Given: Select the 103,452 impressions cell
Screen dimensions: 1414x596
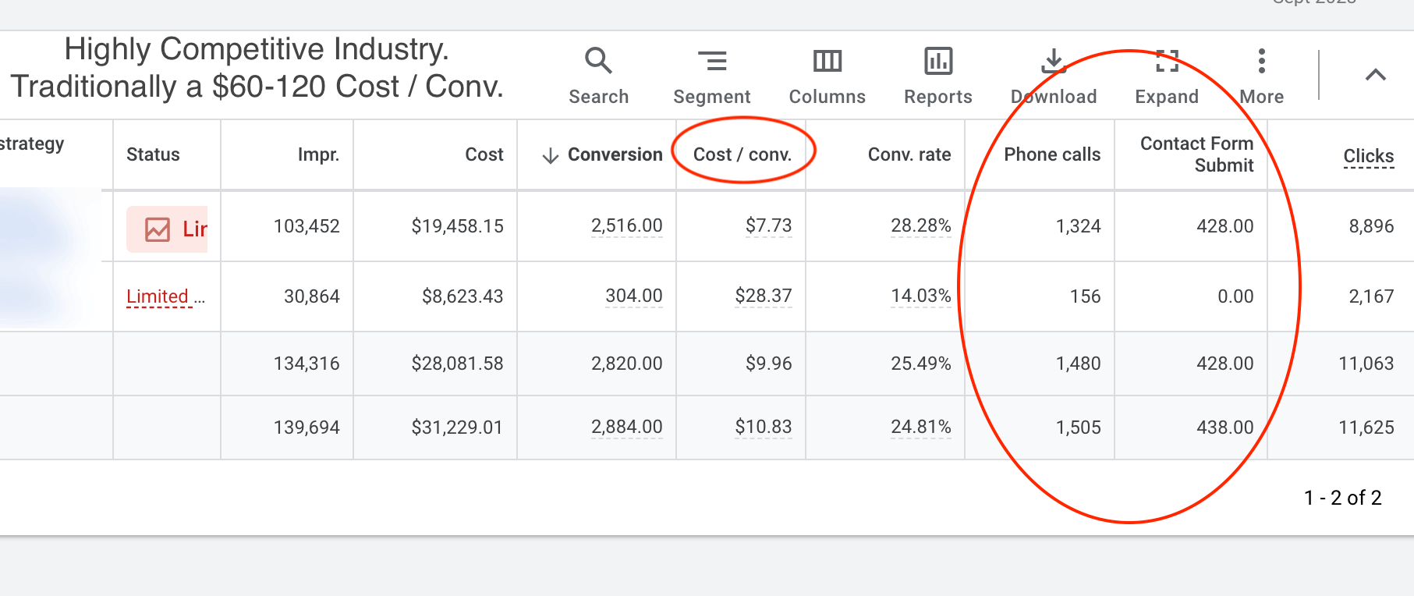Looking at the screenshot, I should (x=307, y=226).
